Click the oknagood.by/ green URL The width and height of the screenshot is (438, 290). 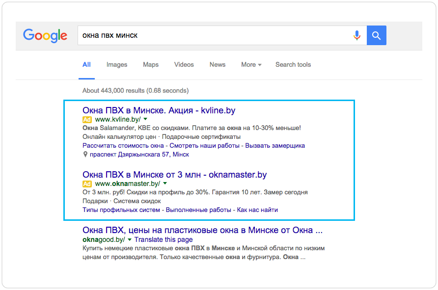point(104,239)
